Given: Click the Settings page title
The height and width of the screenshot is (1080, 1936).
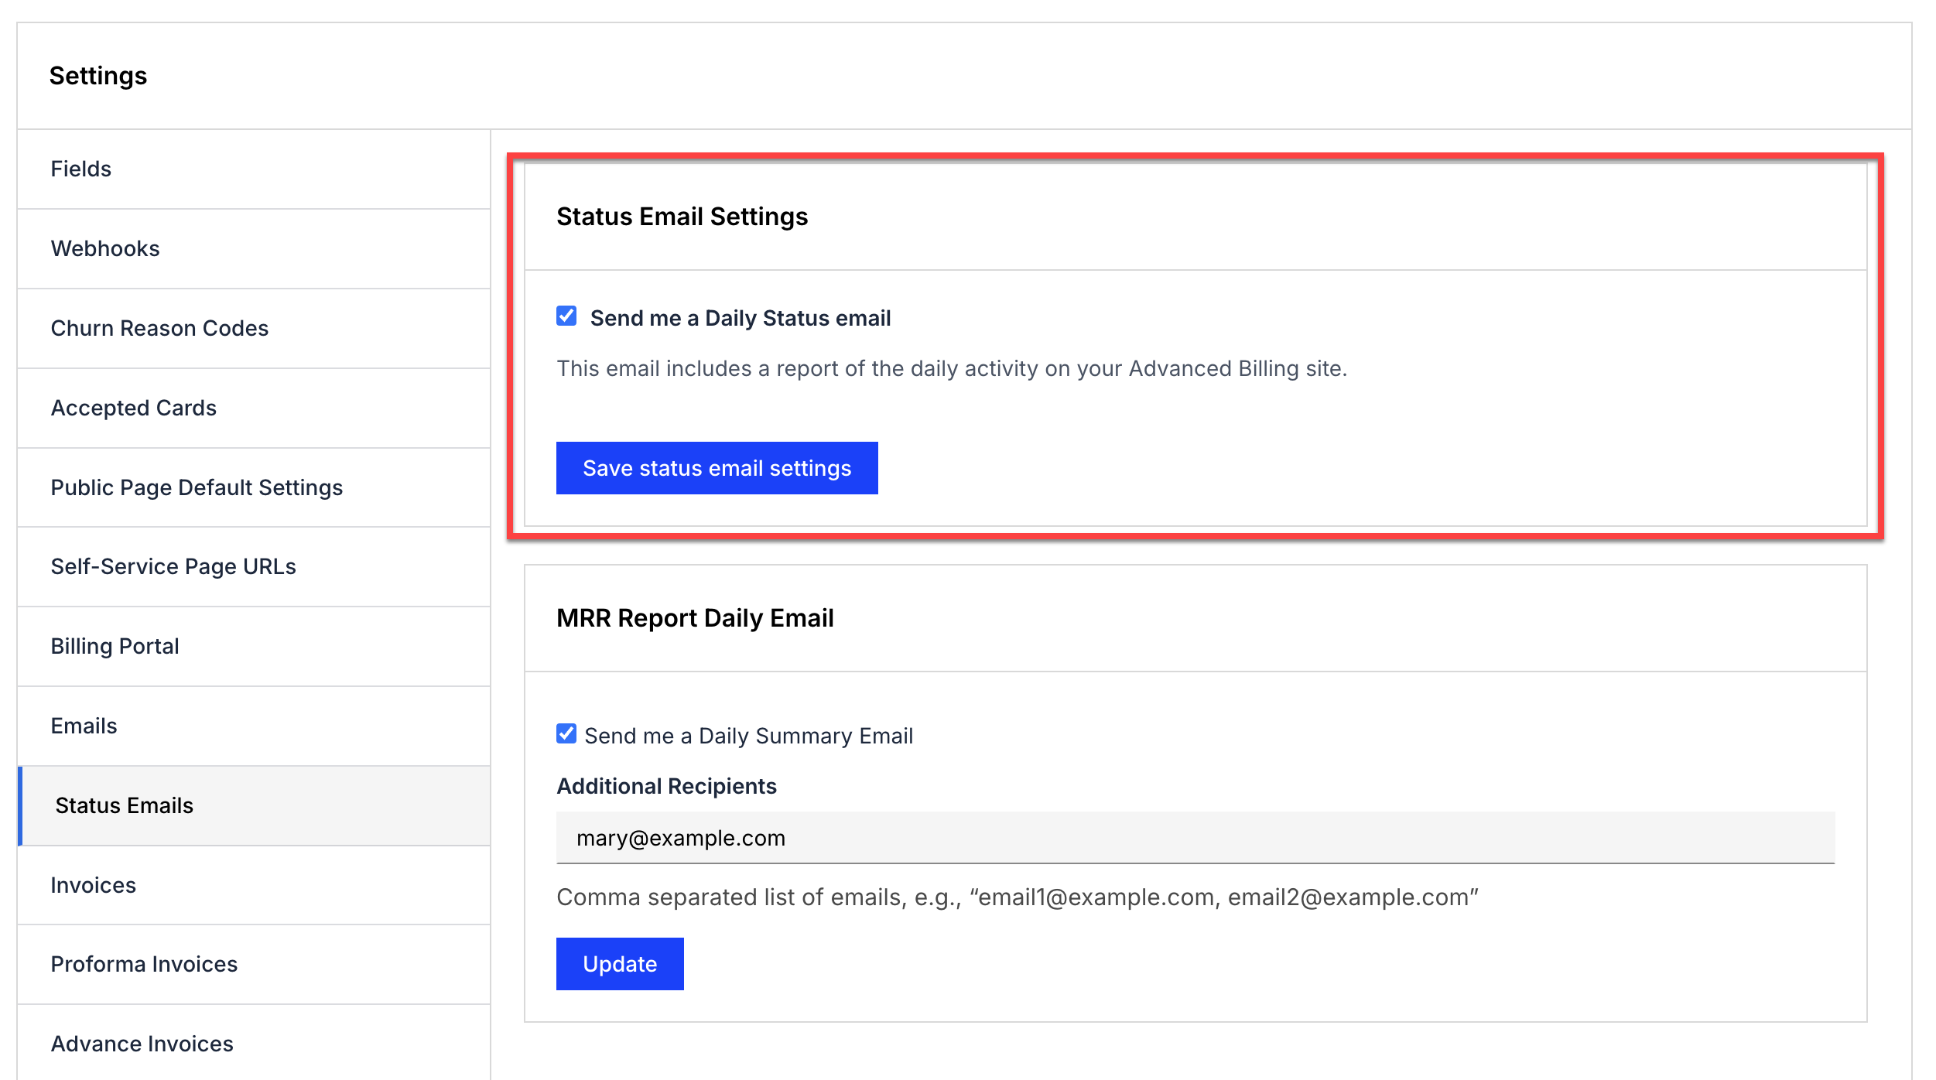Looking at the screenshot, I should (98, 76).
